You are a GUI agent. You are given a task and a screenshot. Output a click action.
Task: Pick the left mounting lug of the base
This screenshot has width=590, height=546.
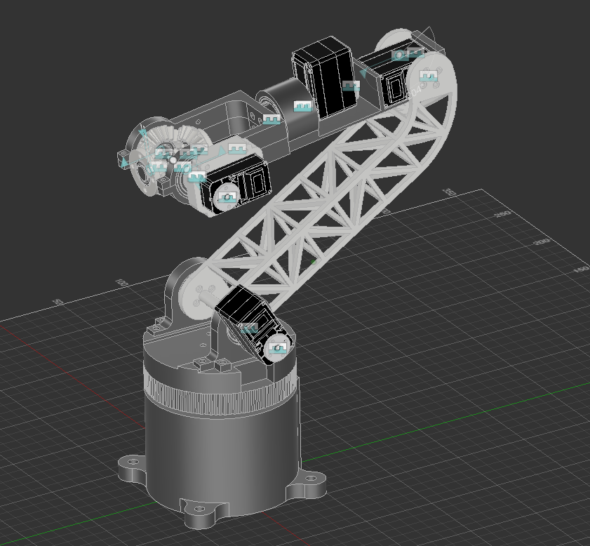(x=132, y=467)
